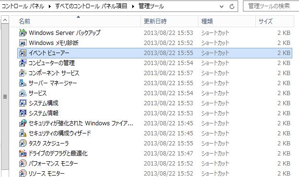Expand the すべてのコントロール パネル項目 breadcrumb arrow

133,7
